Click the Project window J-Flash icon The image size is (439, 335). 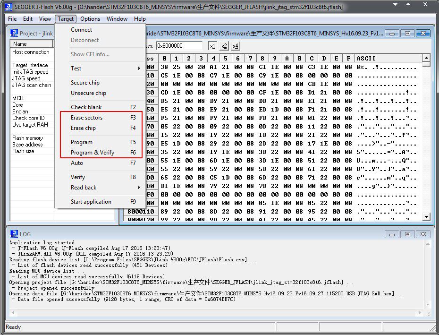point(14,33)
